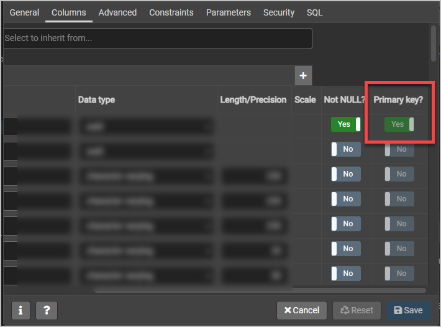The width and height of the screenshot is (441, 327).
Task: Toggle Primary key switch in seventh row
Action: [399, 274]
